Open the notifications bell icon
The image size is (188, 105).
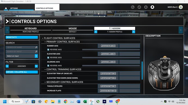tap(152, 7)
